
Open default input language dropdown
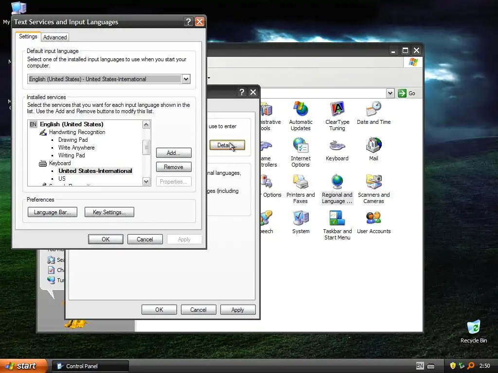186,79
